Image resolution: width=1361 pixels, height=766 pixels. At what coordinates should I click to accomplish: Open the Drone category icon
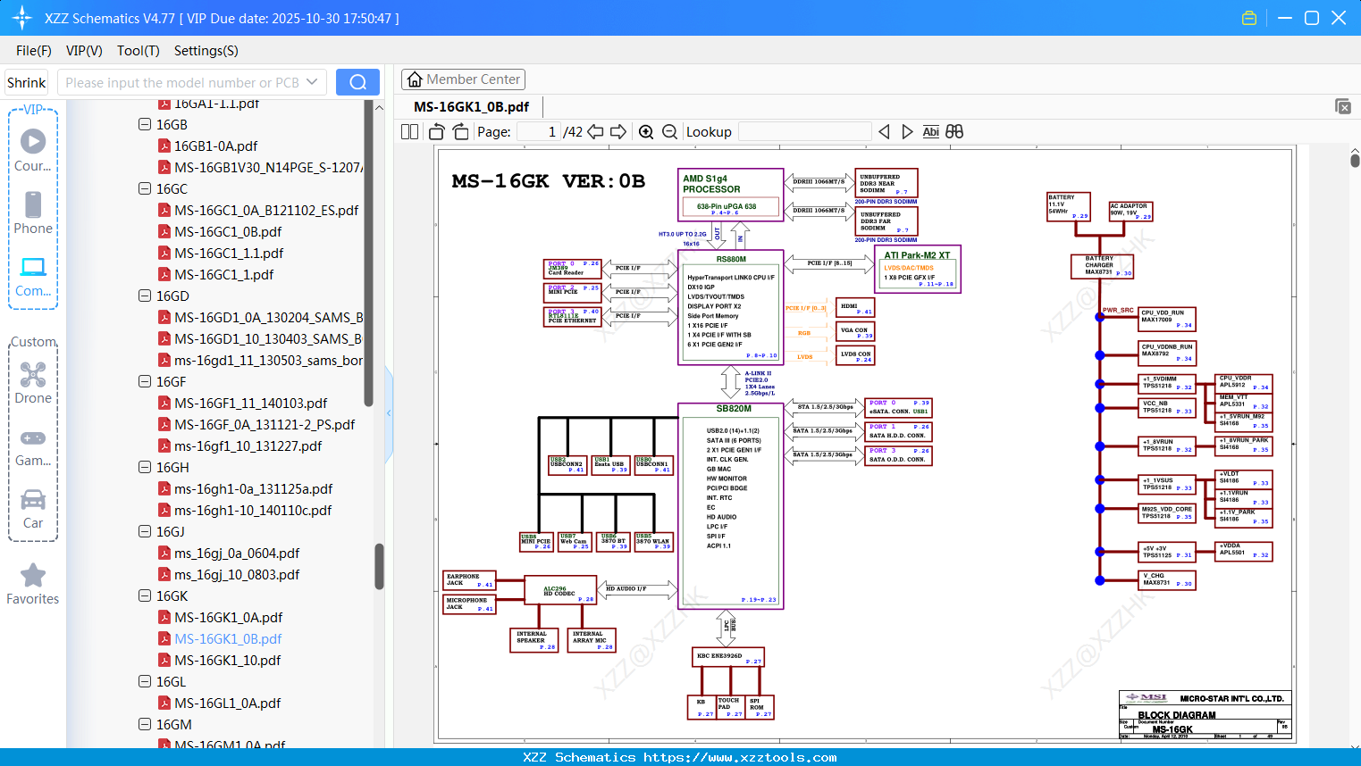tap(33, 383)
